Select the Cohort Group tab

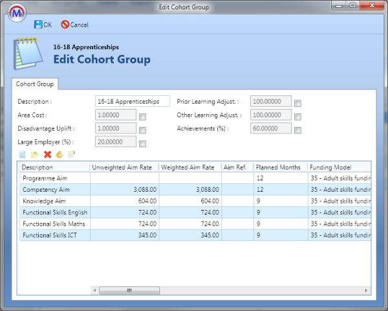click(x=36, y=84)
